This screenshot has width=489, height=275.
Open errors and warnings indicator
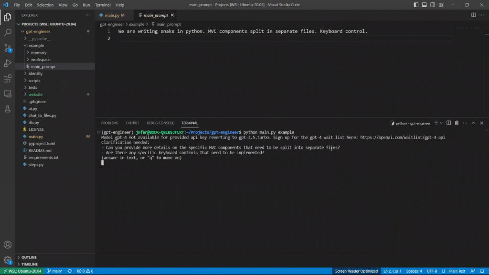pyautogui.click(x=85, y=271)
